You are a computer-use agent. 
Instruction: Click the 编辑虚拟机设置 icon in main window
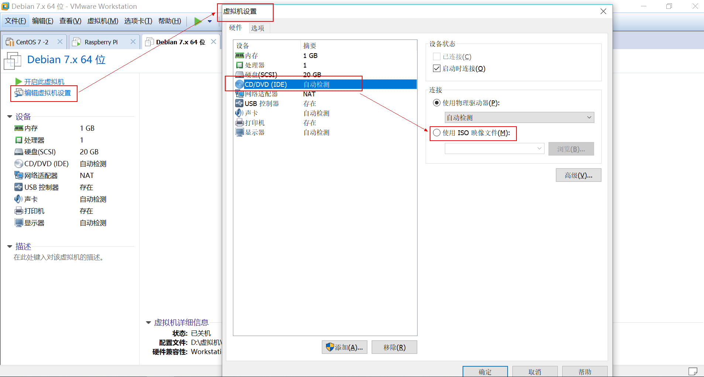[x=18, y=93]
